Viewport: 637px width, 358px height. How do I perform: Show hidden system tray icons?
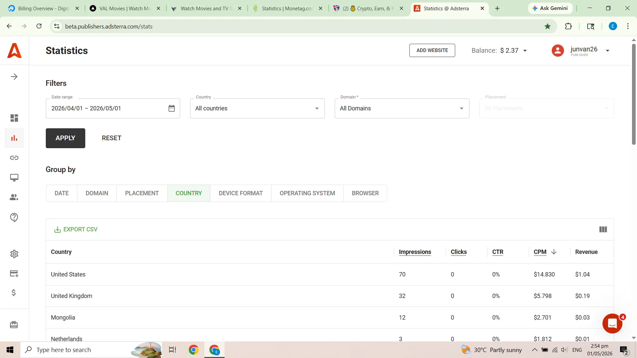pyautogui.click(x=535, y=350)
